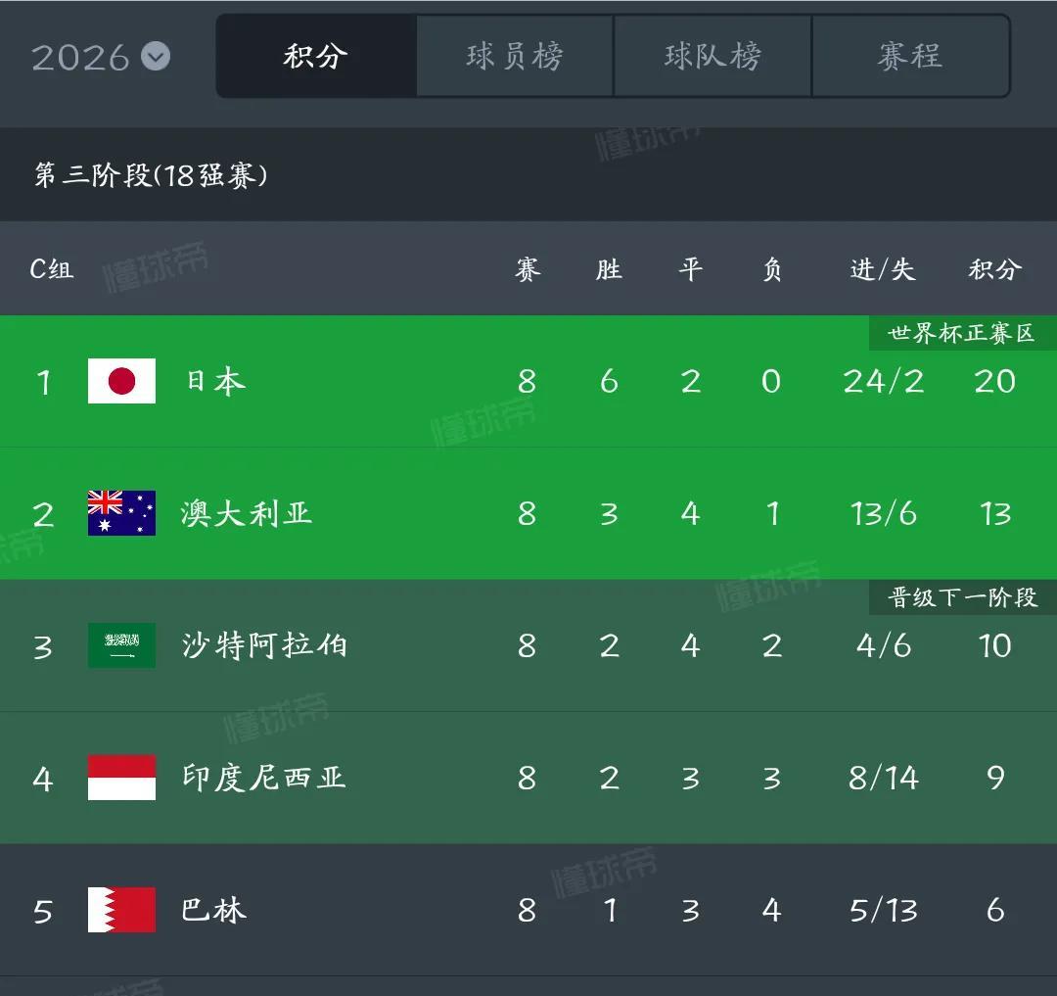The width and height of the screenshot is (1057, 996).
Task: Open the 巴林 team page
Action: pyautogui.click(x=213, y=911)
